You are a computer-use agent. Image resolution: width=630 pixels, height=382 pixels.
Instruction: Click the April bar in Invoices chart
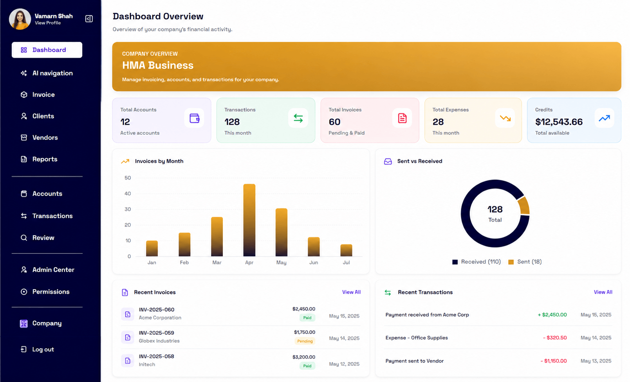pos(249,220)
